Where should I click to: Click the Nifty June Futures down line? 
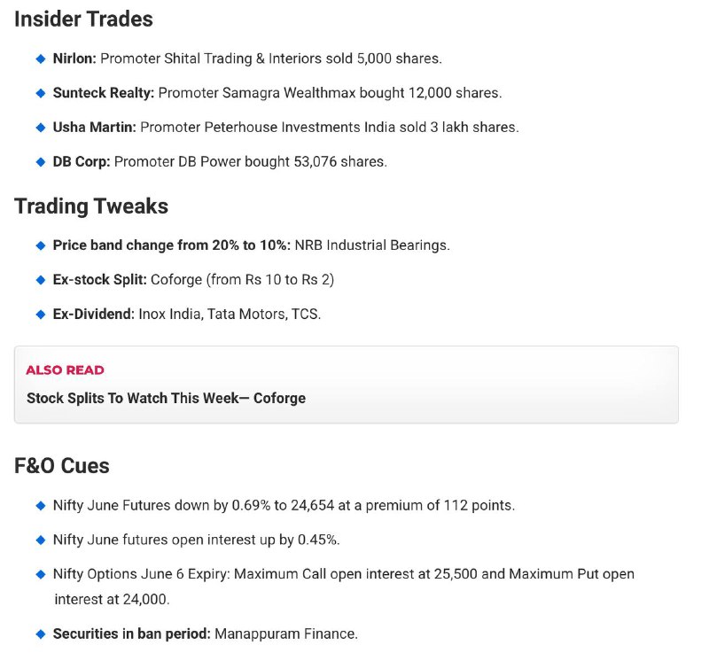coord(284,505)
